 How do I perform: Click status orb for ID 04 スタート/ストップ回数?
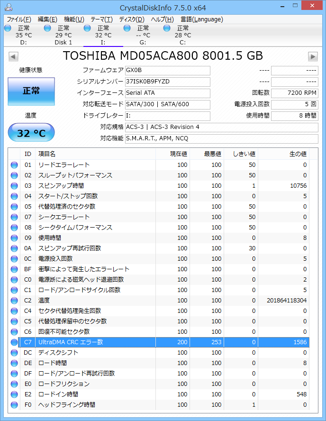point(14,196)
